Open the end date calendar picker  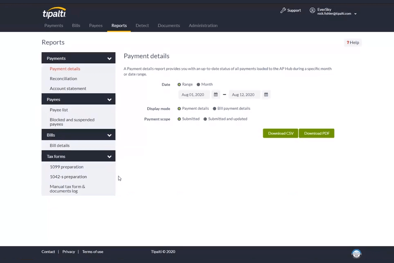tap(266, 95)
